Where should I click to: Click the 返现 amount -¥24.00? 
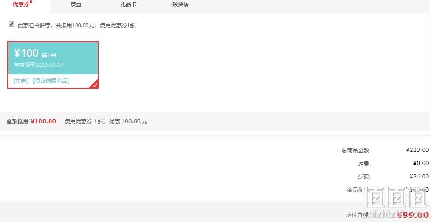[x=418, y=177]
